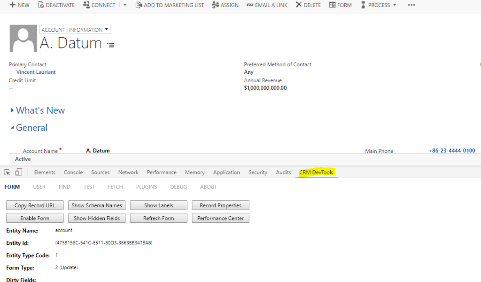Screen dimensions: 481x282
Task: Switch to the Memory DevTools tab
Action: pos(195,172)
